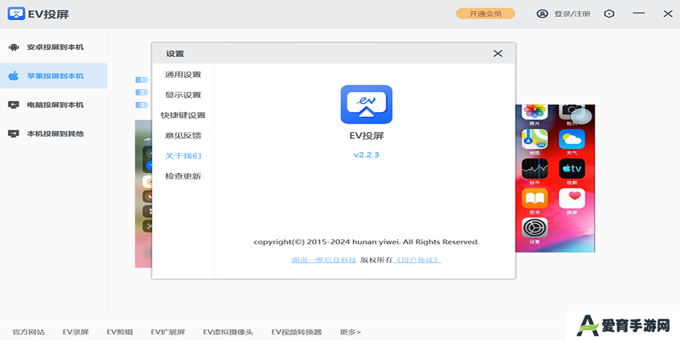Screen dimensions: 680x340
Task: Open EV扩展屏 in bottom bar
Action: [x=168, y=332]
